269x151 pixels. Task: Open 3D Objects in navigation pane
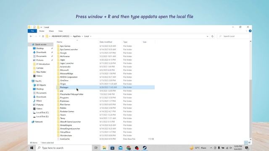tap(41, 85)
